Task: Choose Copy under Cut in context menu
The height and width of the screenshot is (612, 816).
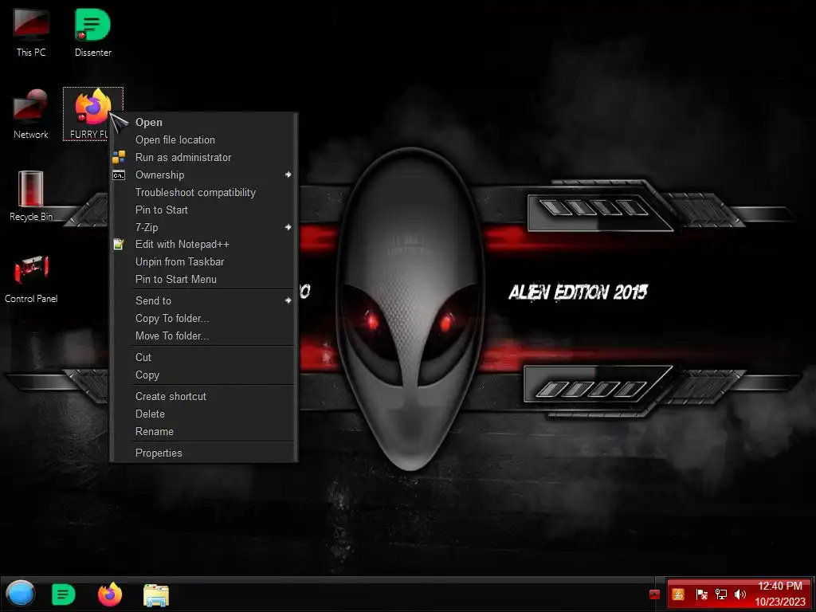Action: 204,375
